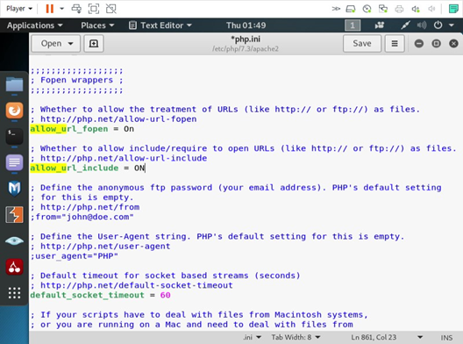Expand the system menu arrow
The image size is (463, 344).
tap(452, 25)
